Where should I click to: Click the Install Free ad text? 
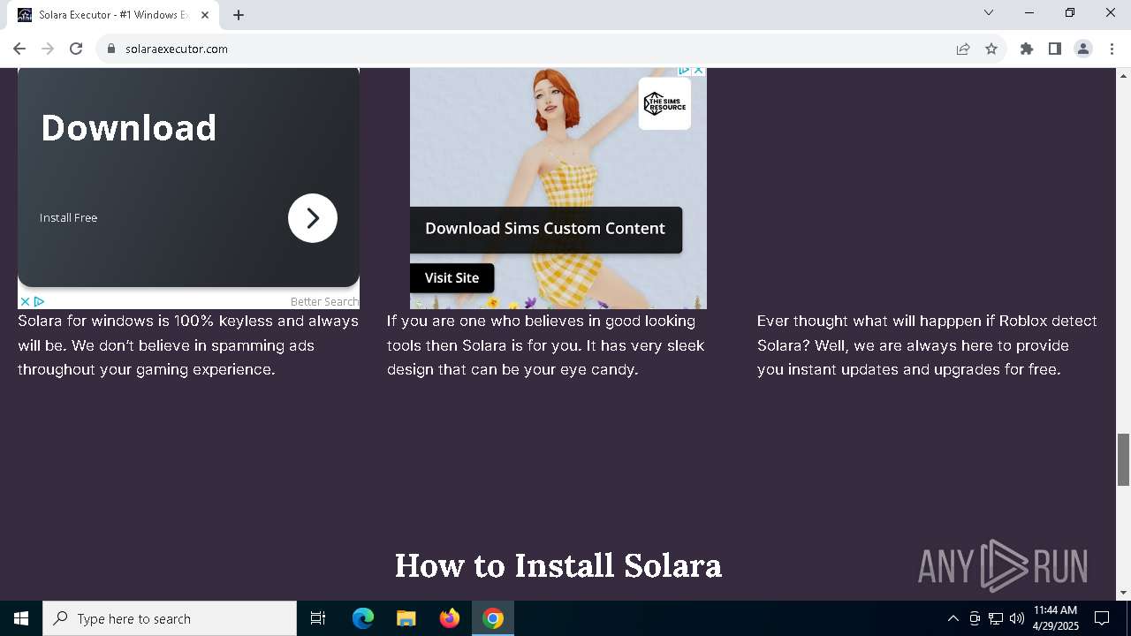tap(68, 217)
